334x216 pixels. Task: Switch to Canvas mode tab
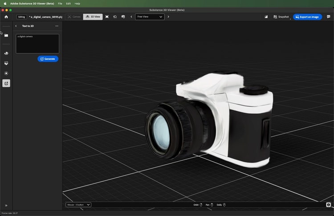tap(74, 16)
